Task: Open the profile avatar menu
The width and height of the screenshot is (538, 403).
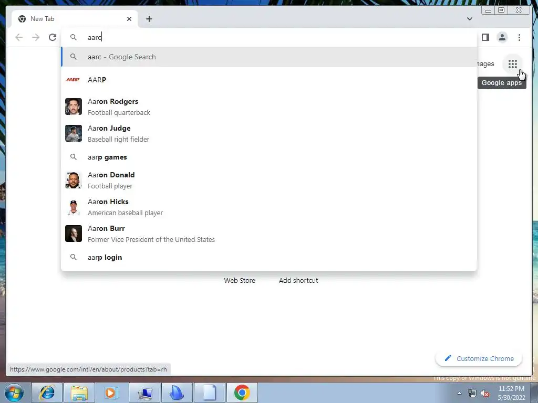Action: click(502, 37)
